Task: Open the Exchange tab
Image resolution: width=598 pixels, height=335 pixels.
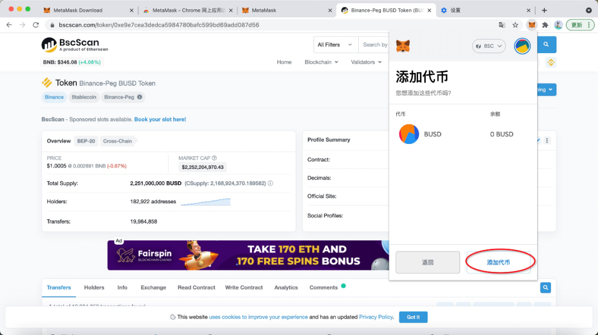Action: 153,288
